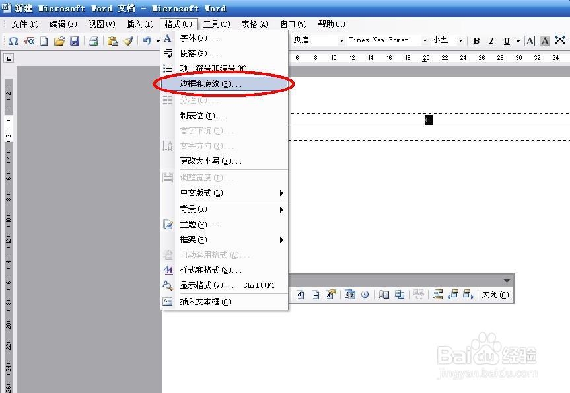Open the 视图 menu
The width and height of the screenshot is (570, 393).
(x=102, y=24)
